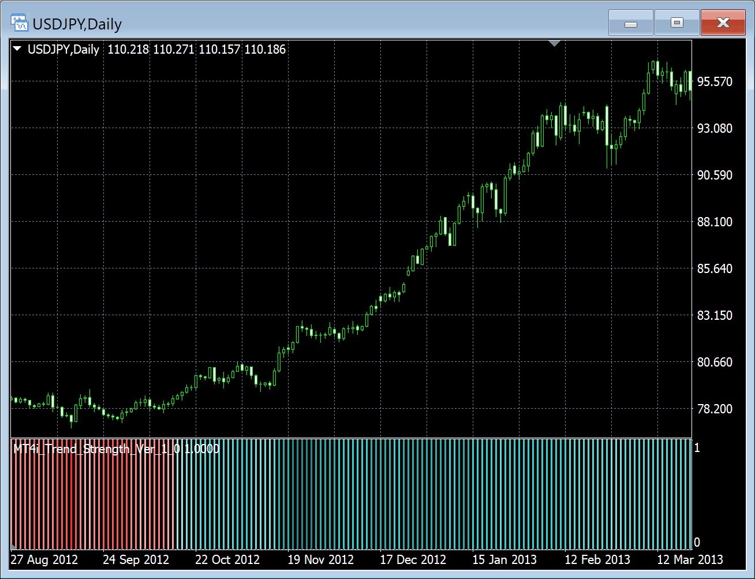Click the MT4i_Trend_Strength_Ver_1_0 indicator label
755x579 pixels.
[x=96, y=449]
